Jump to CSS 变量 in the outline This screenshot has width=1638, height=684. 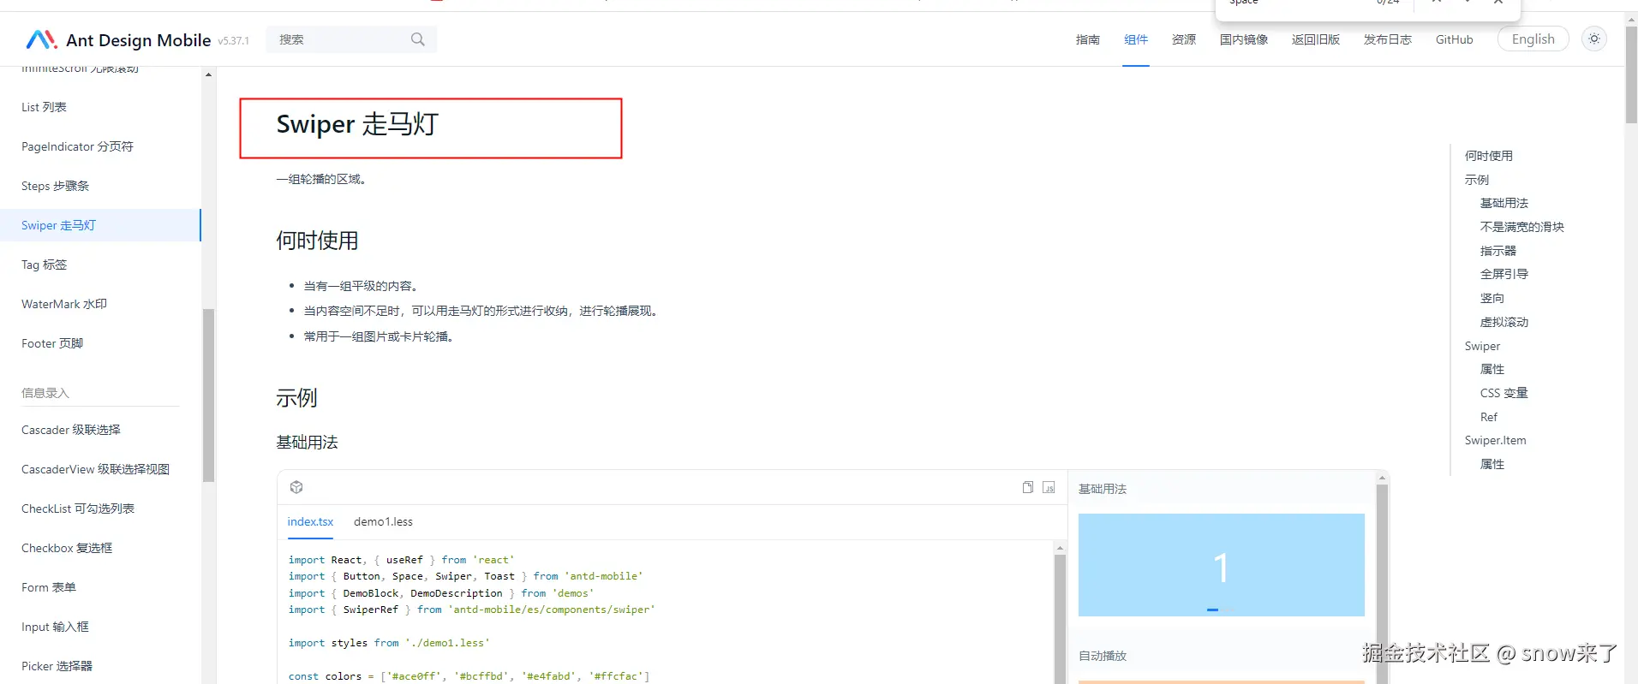(x=1504, y=393)
